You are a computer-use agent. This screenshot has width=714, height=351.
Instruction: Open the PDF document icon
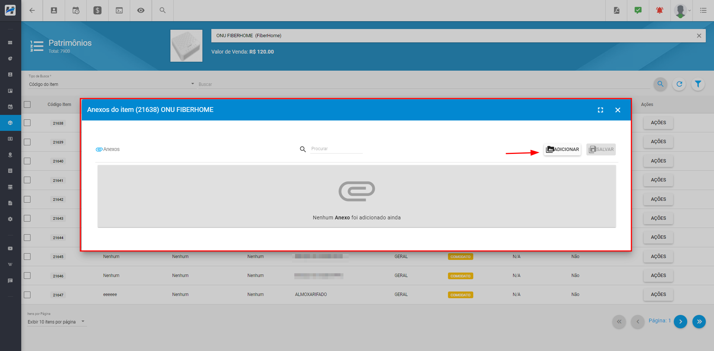coord(617,10)
